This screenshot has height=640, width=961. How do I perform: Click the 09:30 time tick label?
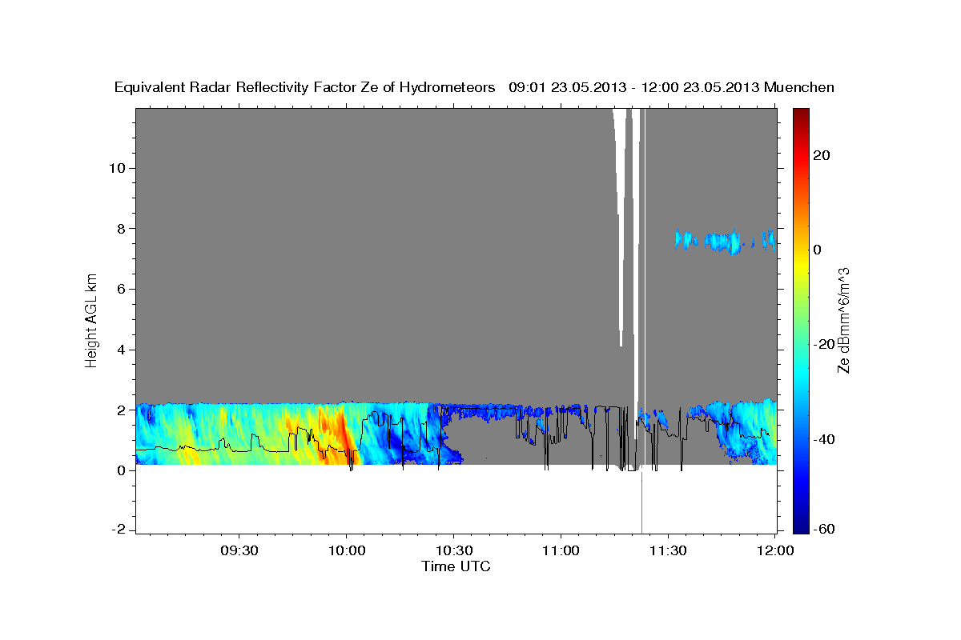click(x=239, y=550)
